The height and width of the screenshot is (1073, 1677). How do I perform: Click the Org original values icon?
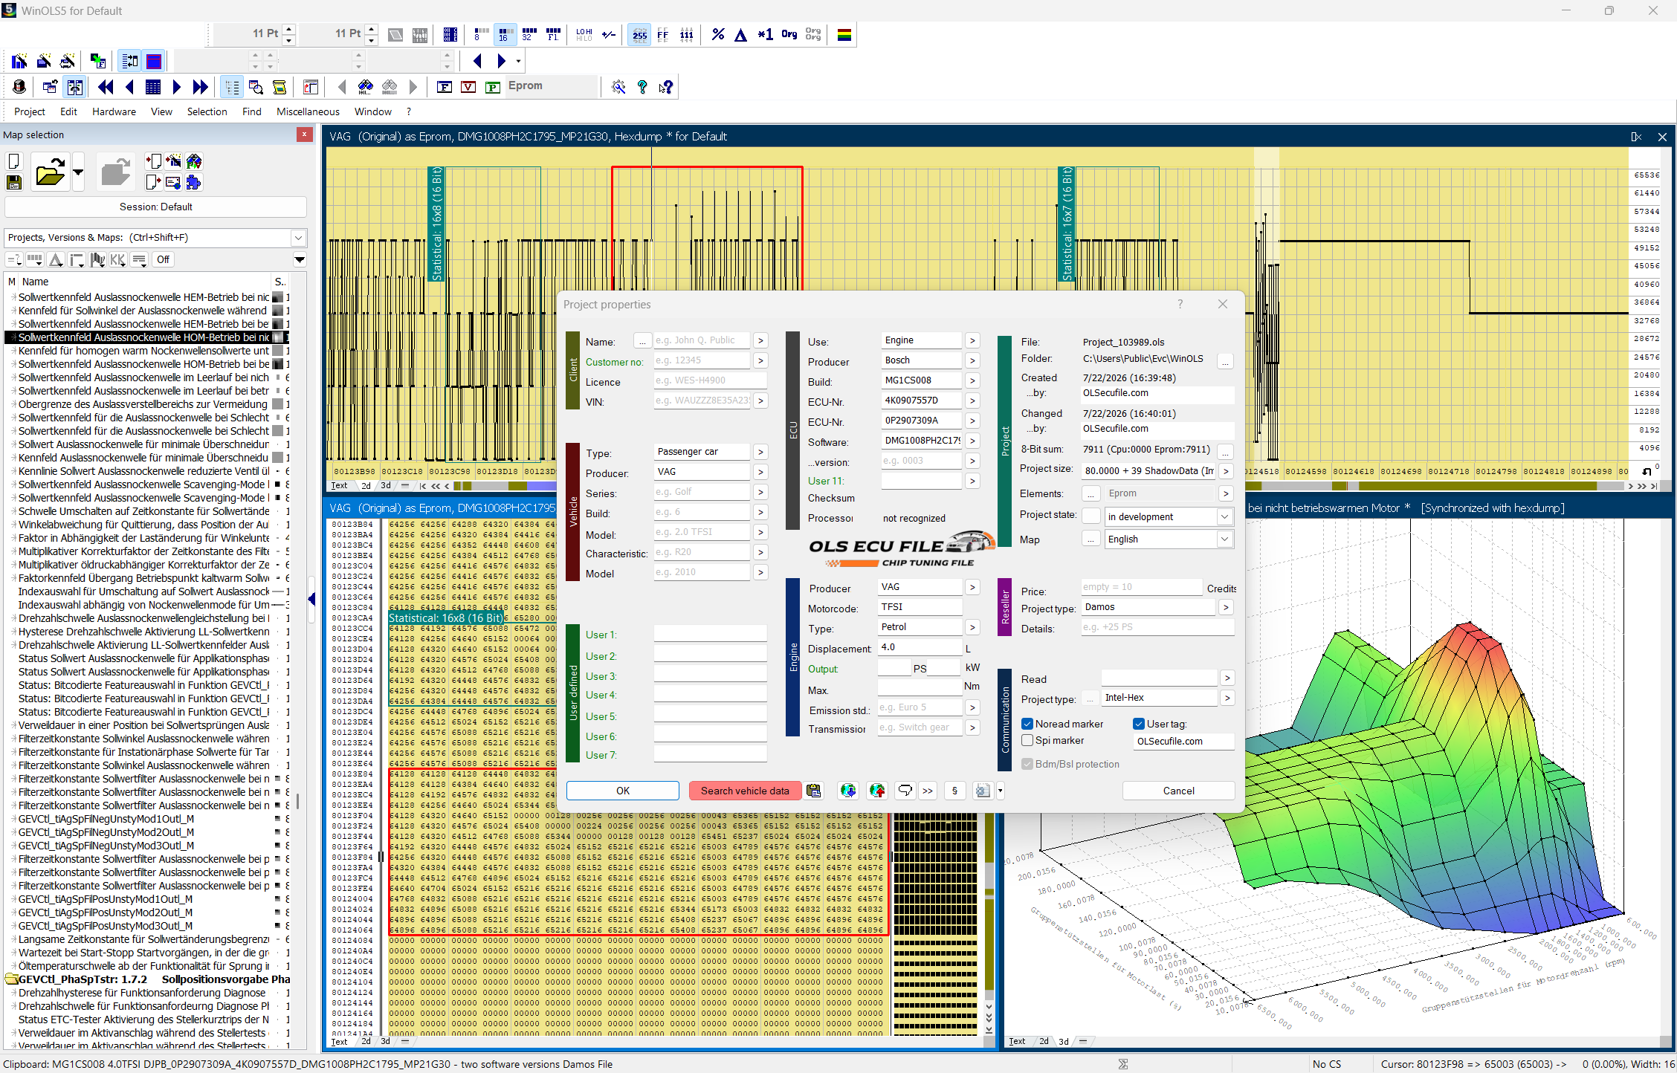(x=789, y=34)
